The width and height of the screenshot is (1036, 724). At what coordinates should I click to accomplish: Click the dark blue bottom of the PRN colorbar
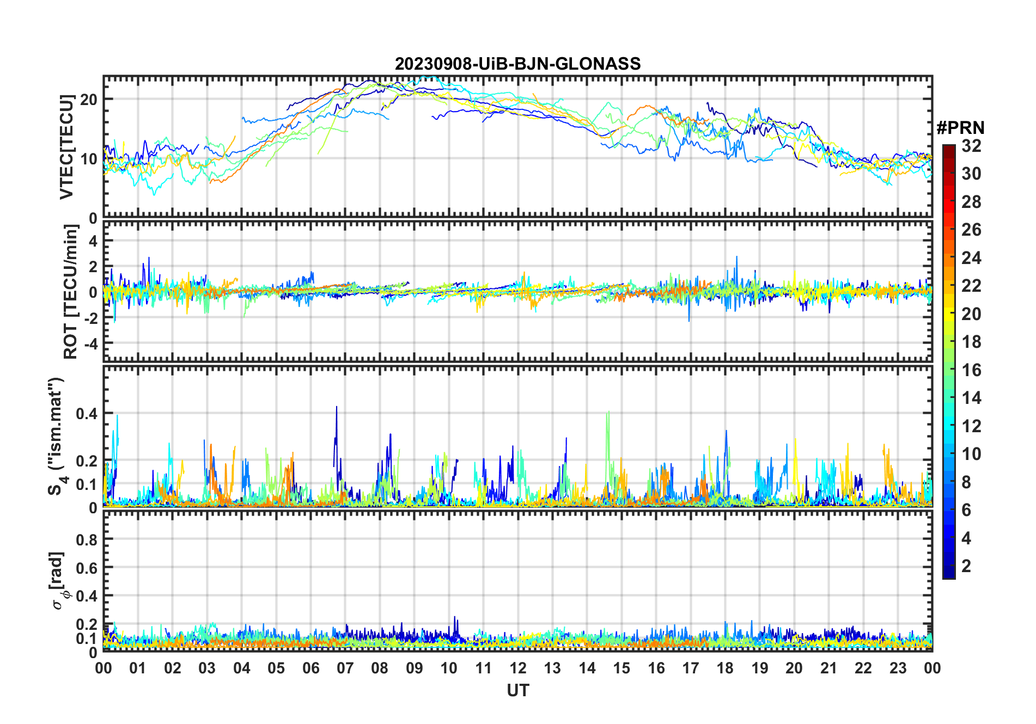948,574
